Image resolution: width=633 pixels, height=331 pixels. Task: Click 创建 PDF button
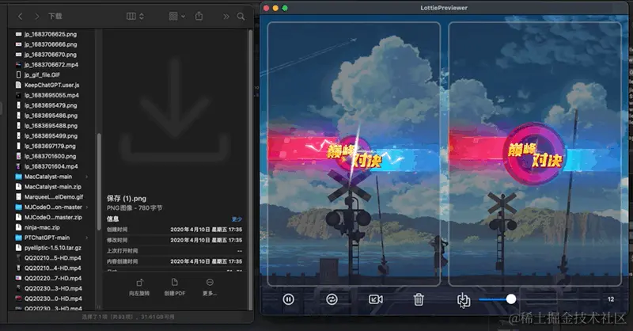174,287
